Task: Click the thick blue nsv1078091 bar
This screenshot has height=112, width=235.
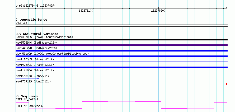Action: [121, 67]
